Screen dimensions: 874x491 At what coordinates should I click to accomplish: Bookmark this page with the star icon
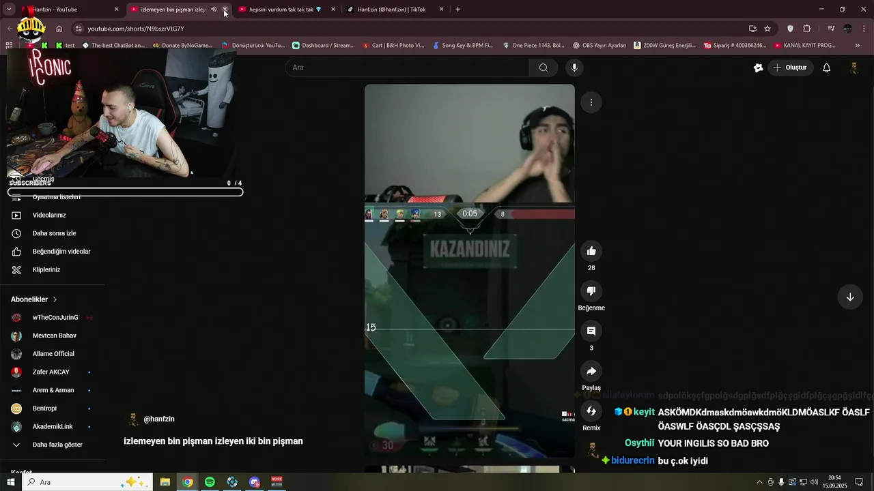[x=767, y=29]
